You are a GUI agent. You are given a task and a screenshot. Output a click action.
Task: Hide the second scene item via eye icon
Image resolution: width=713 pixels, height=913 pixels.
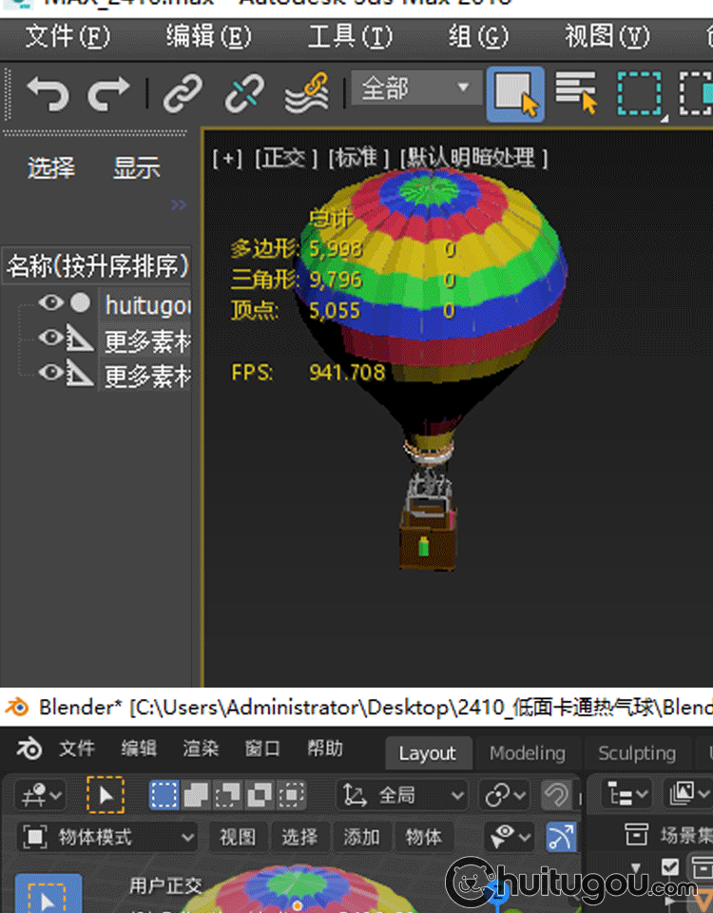51,339
